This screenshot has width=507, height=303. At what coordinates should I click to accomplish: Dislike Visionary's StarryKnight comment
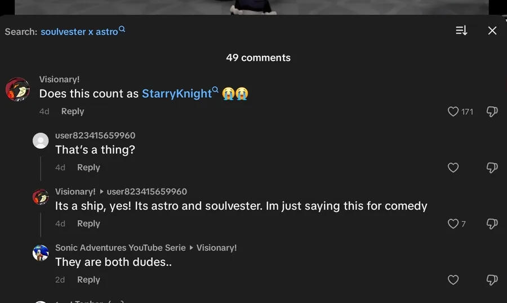click(492, 112)
